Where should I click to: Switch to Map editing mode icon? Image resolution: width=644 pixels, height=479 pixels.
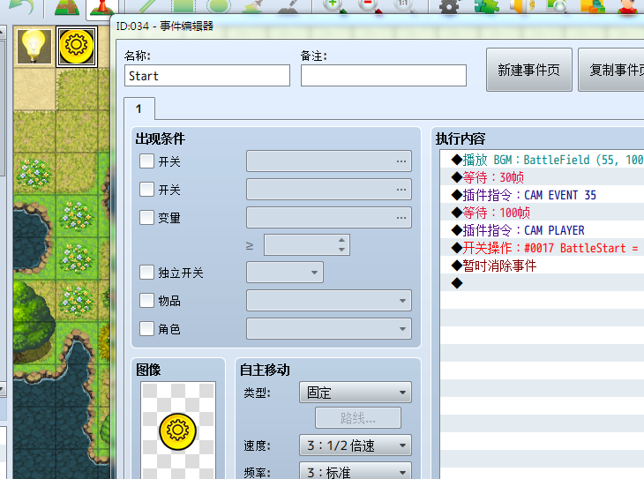pyautogui.click(x=66, y=6)
